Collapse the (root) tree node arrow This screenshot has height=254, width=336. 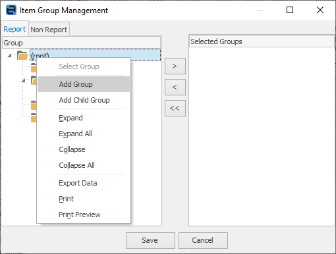click(x=9, y=55)
